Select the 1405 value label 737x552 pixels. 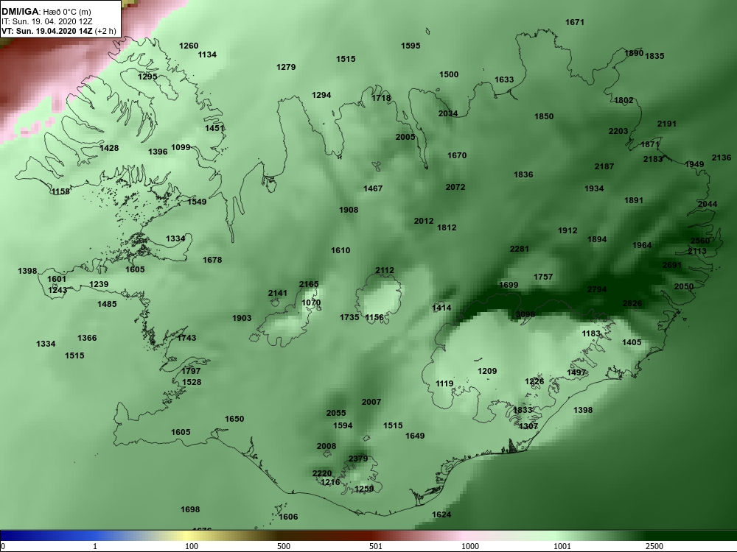632,342
